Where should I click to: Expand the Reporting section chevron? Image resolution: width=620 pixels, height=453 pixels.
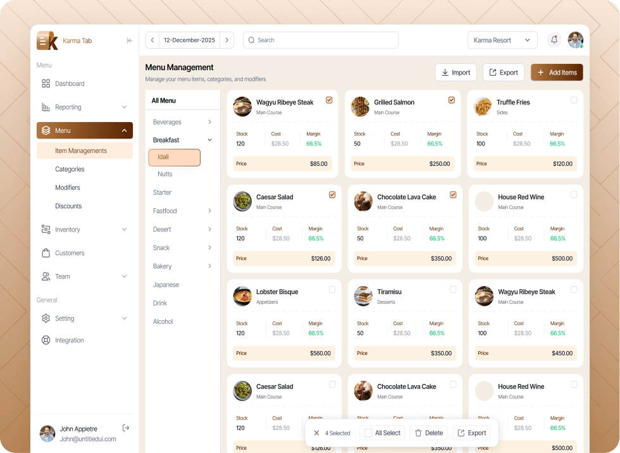pyautogui.click(x=124, y=107)
